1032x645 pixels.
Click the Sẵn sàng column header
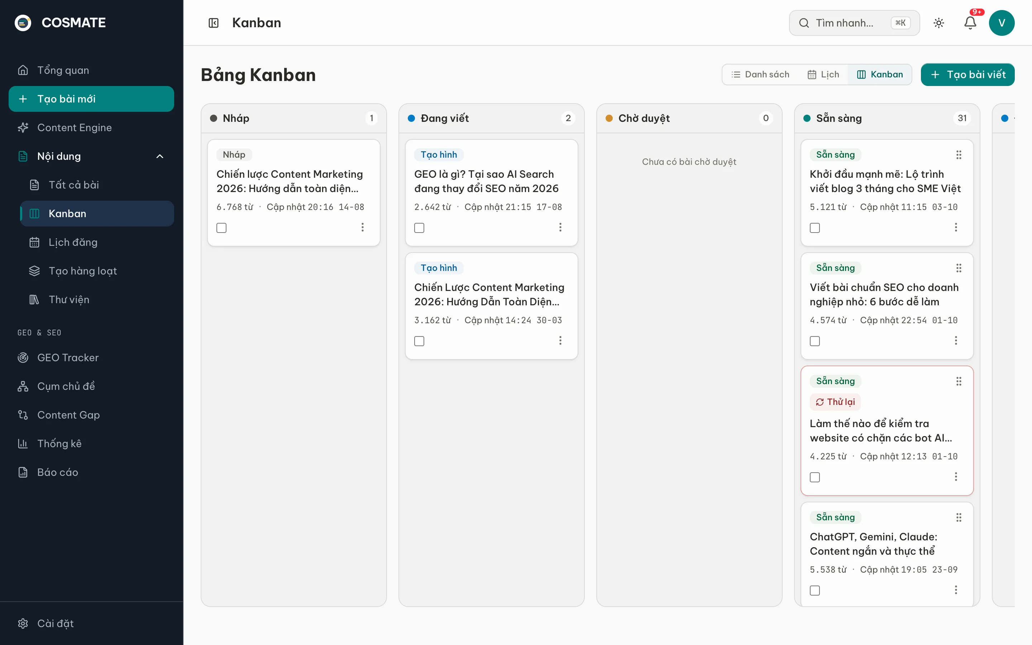pyautogui.click(x=887, y=118)
